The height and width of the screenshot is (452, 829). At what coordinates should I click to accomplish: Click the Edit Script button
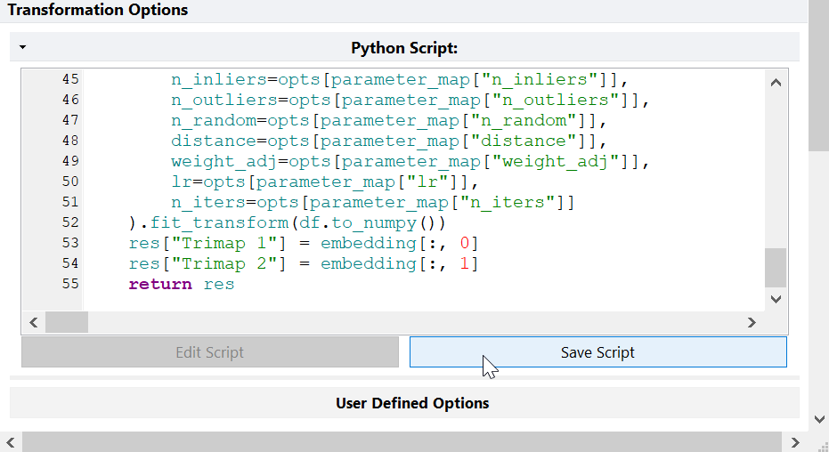point(209,352)
